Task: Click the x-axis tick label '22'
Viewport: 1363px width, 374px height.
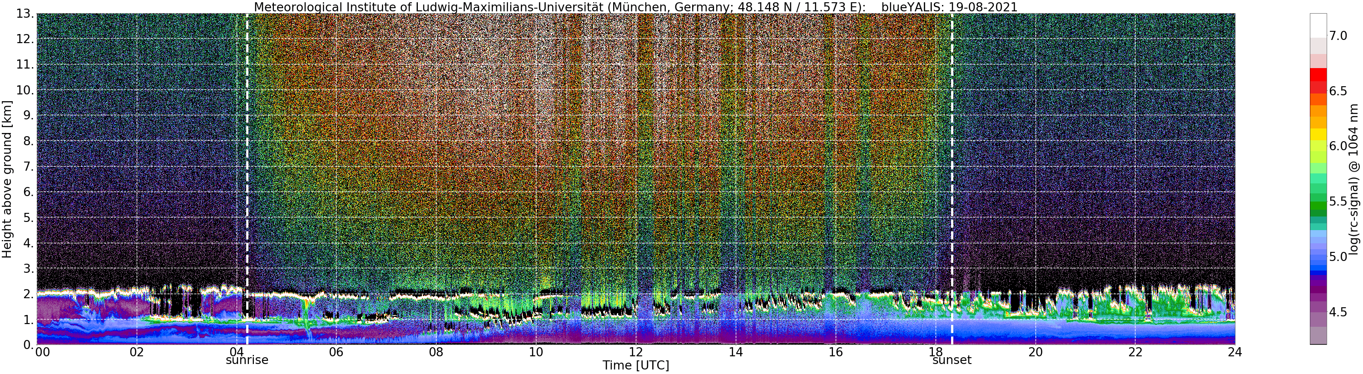Action: tap(1135, 352)
